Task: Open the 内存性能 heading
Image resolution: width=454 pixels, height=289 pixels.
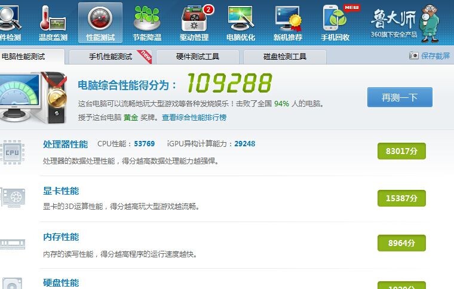Action: point(61,237)
